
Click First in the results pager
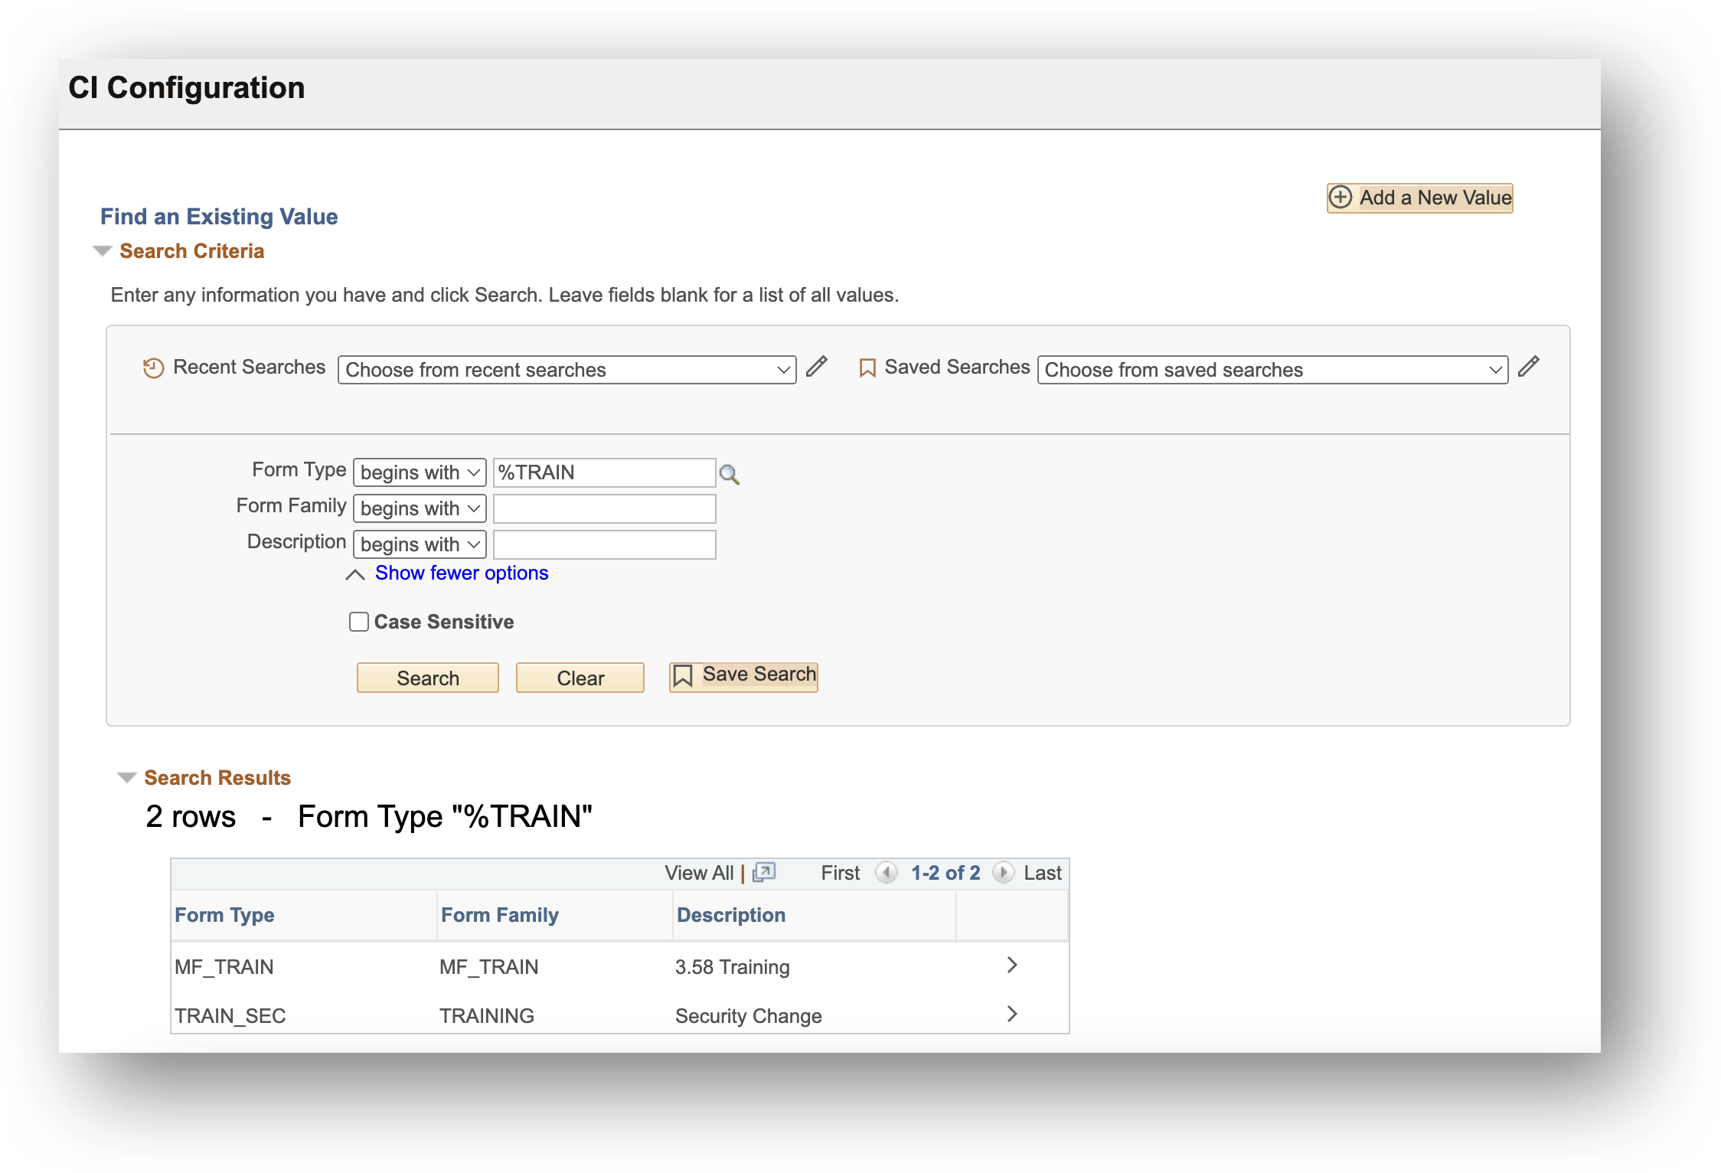coord(841,873)
